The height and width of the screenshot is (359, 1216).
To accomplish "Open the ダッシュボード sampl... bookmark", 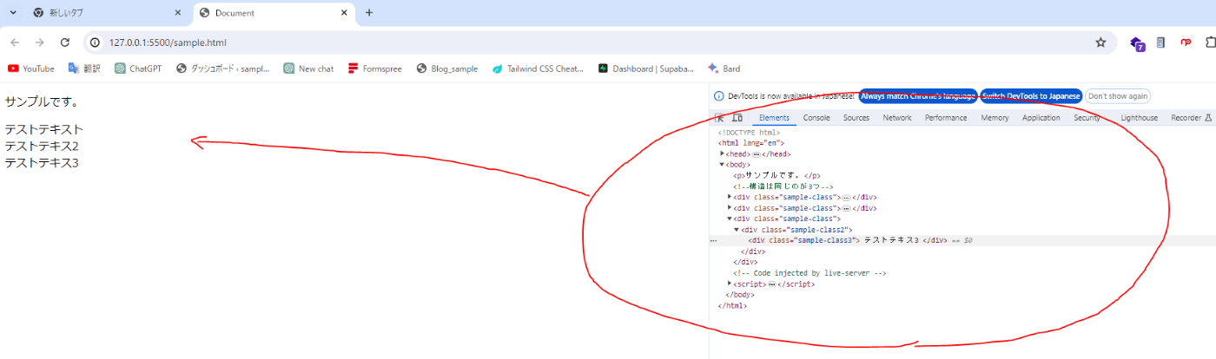I will (x=222, y=69).
